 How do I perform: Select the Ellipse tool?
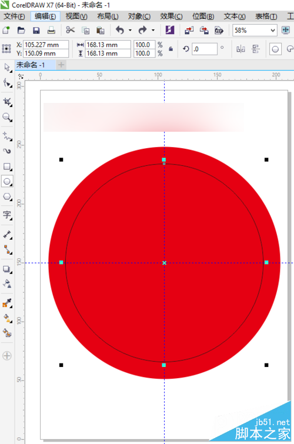[7, 182]
